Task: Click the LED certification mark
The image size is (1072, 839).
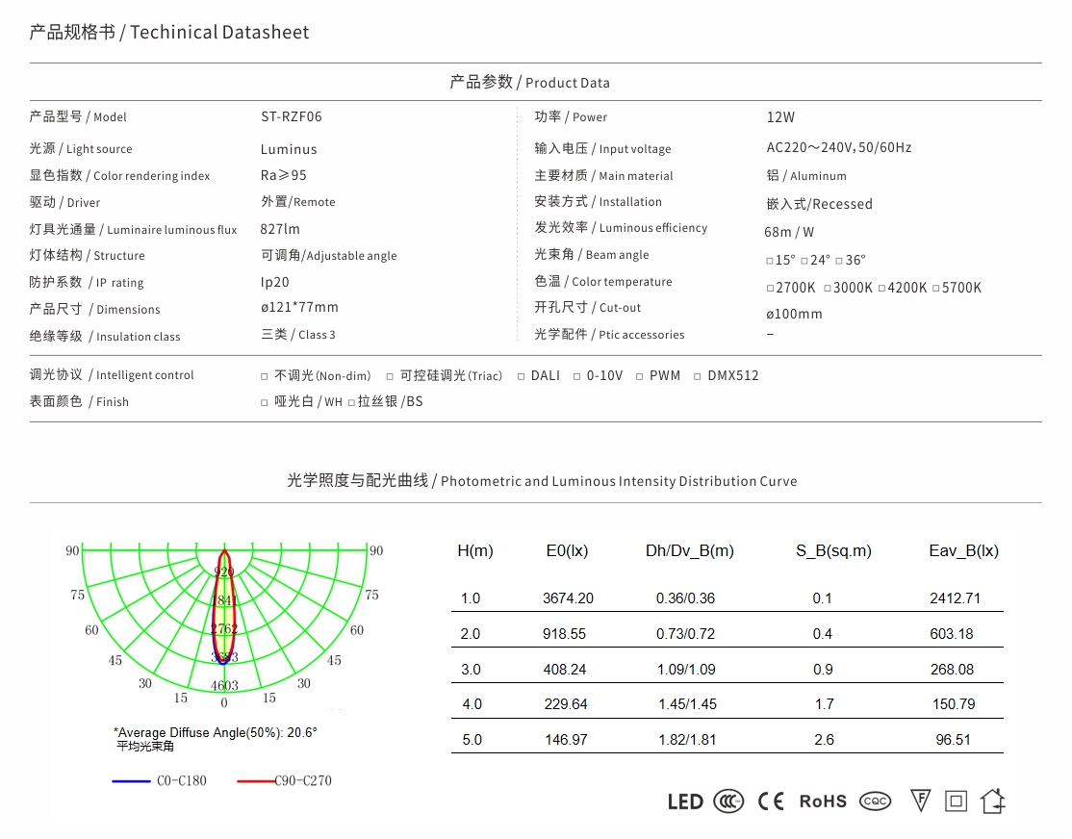Action: coord(685,801)
